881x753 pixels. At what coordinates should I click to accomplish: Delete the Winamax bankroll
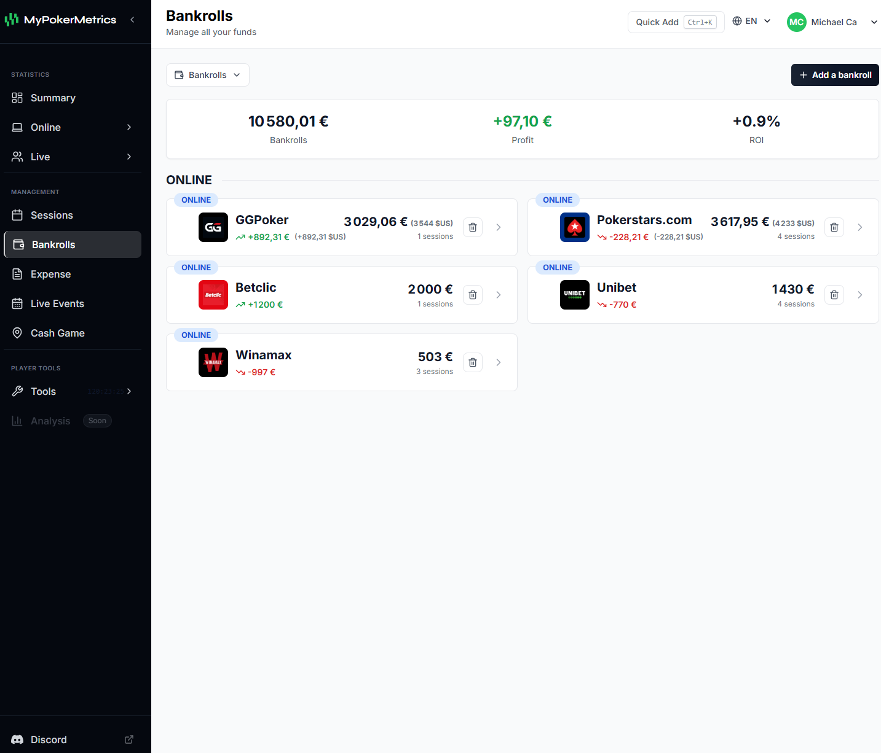point(472,362)
